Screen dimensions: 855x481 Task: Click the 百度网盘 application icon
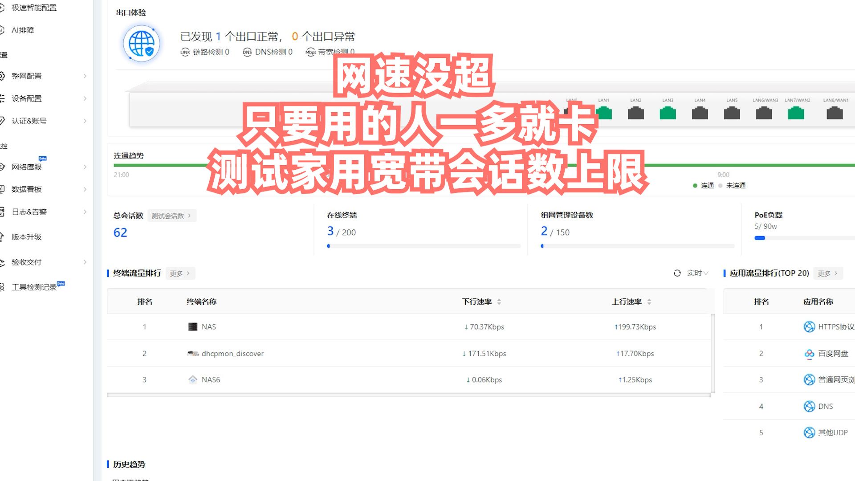click(809, 354)
